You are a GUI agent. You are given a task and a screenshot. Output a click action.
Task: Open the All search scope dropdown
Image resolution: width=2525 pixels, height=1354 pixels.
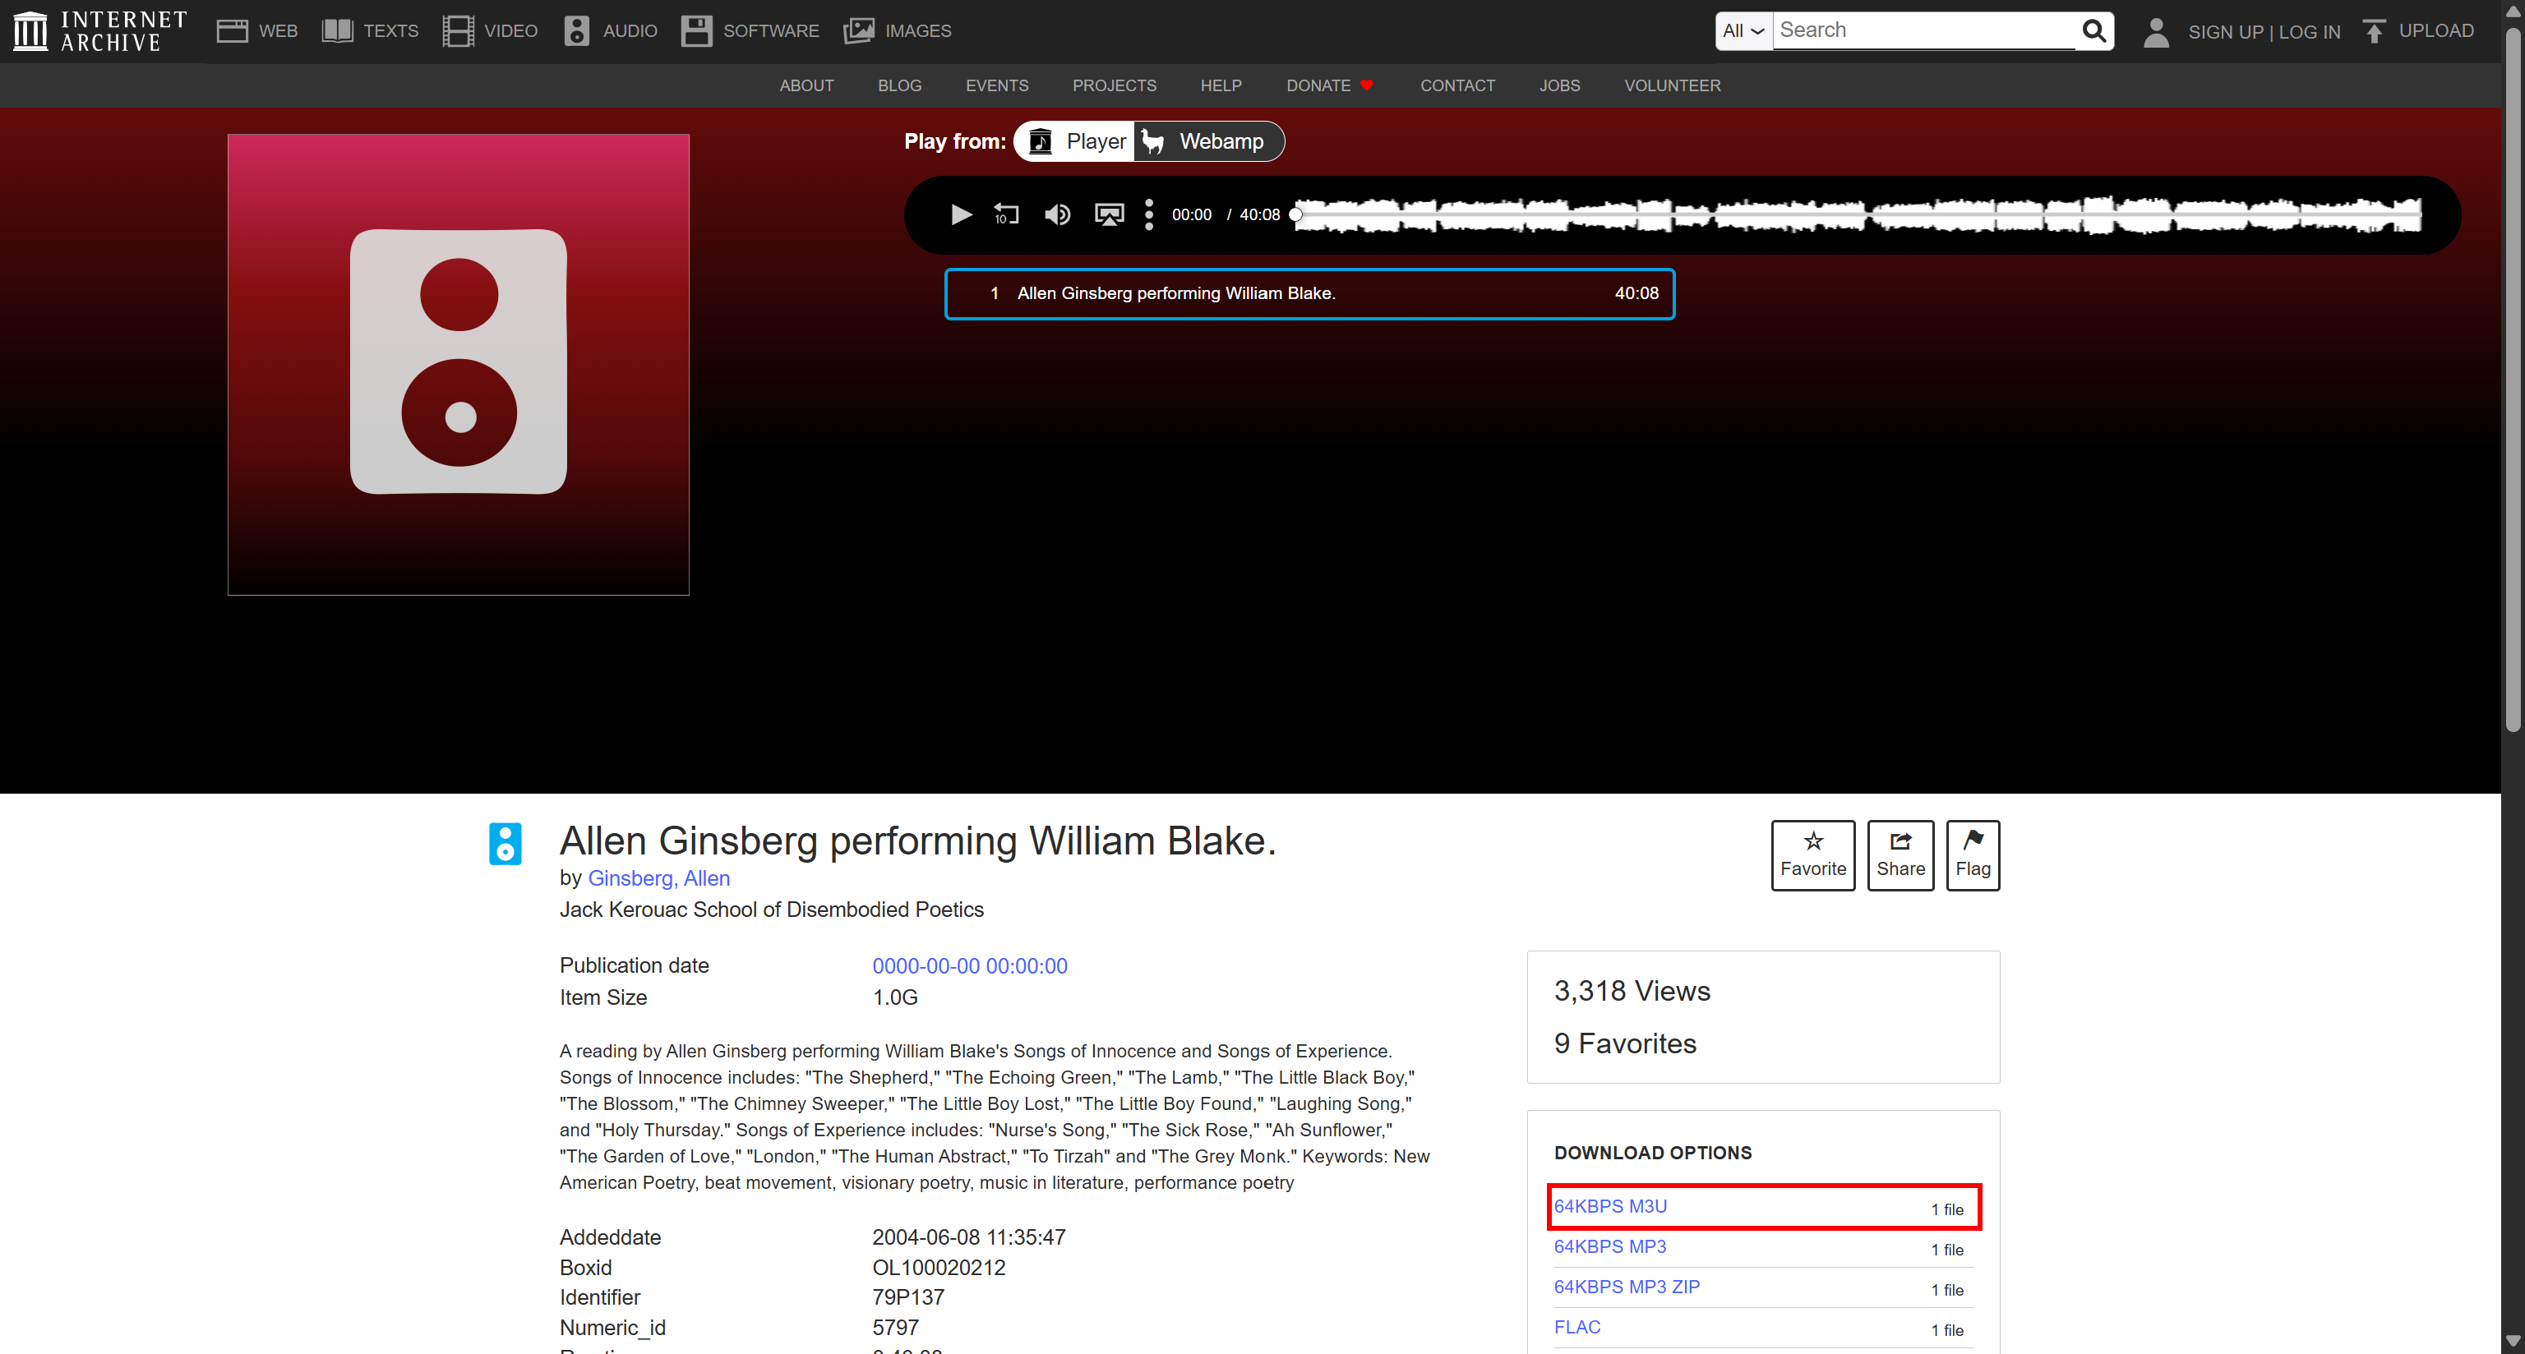[x=1744, y=30]
